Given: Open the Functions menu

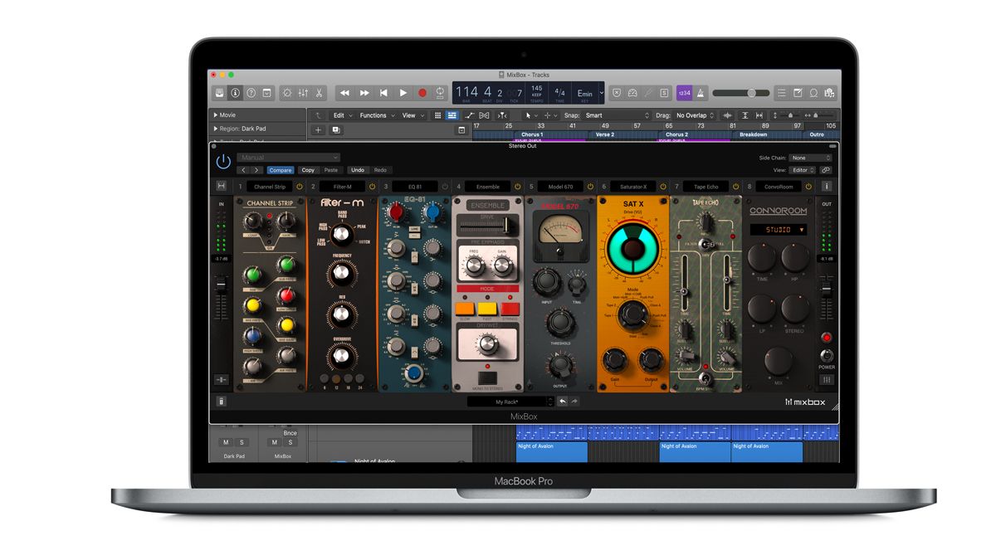Looking at the screenshot, I should coord(373,115).
